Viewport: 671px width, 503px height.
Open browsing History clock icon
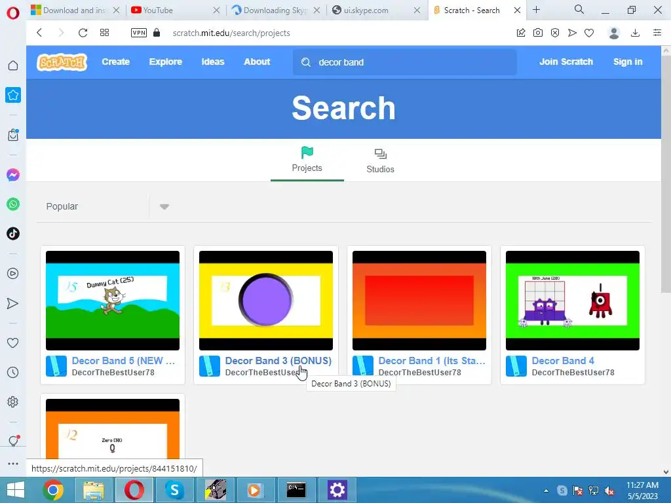13,373
